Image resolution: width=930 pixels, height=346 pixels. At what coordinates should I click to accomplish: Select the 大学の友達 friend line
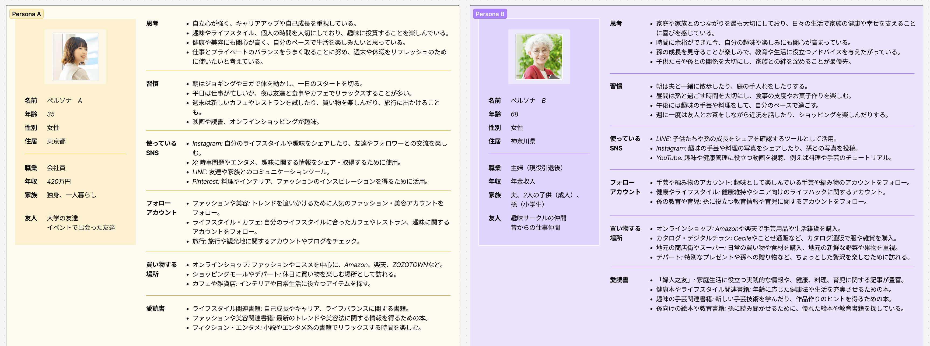[62, 218]
